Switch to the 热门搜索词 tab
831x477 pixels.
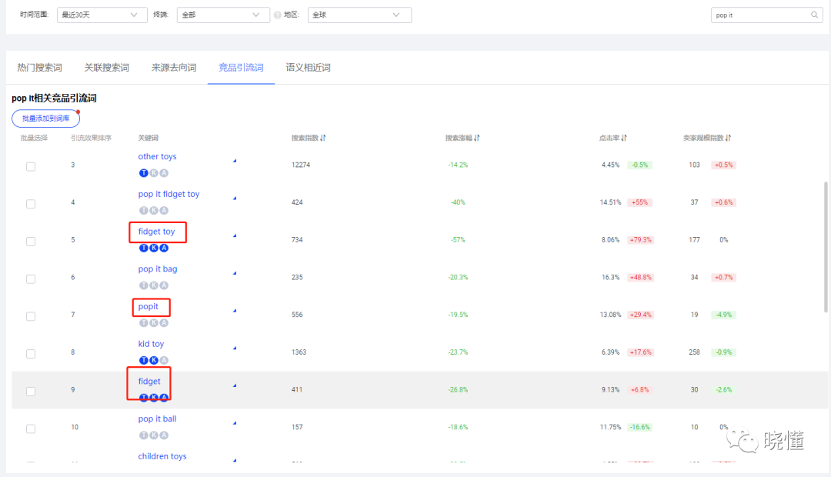coord(40,68)
